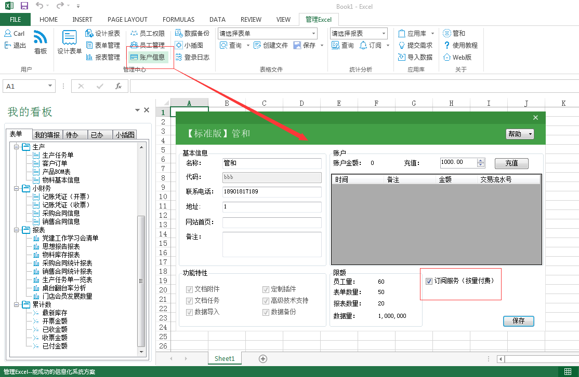
Task: Select 物料库存报表 in tree
Action: (x=61, y=255)
